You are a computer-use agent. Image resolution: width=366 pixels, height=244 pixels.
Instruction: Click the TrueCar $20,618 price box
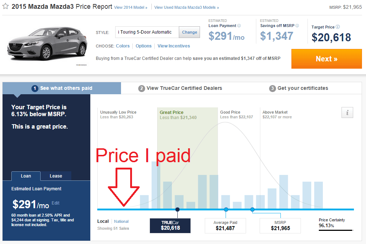point(170,226)
